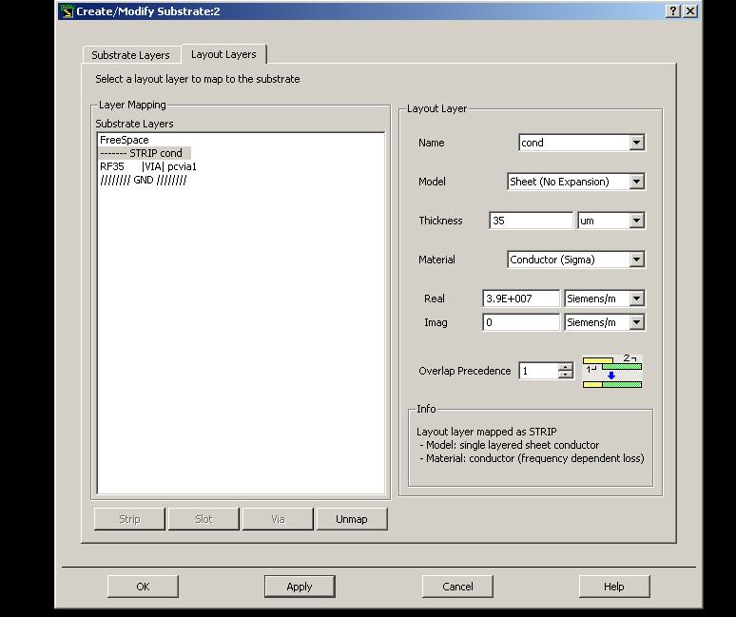
Task: Select the RF35 VIA pcvia1 layer
Action: point(148,166)
